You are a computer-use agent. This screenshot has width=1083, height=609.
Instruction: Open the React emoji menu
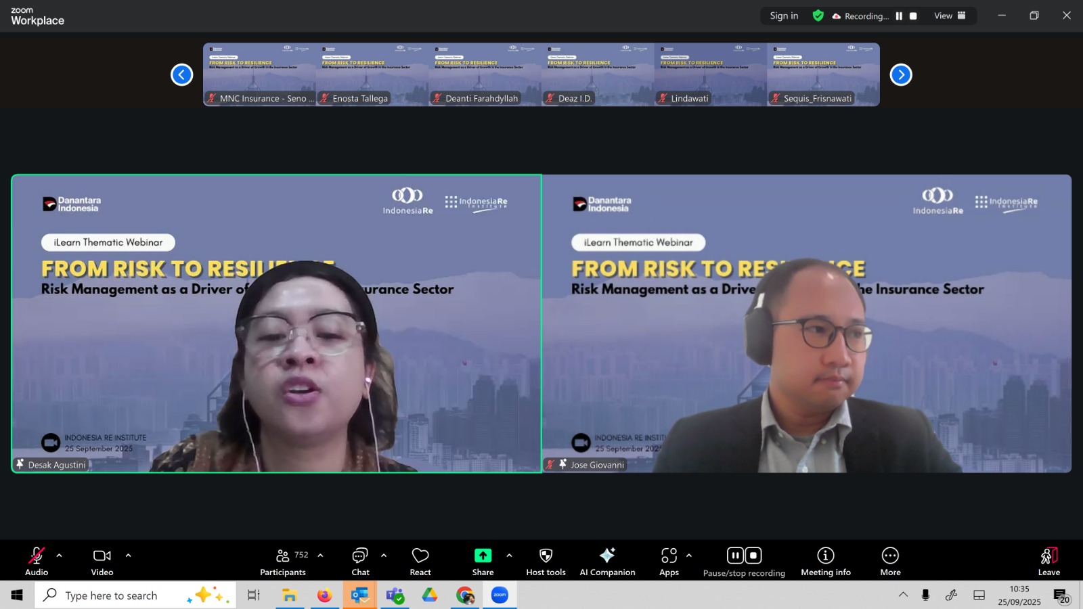pyautogui.click(x=420, y=562)
